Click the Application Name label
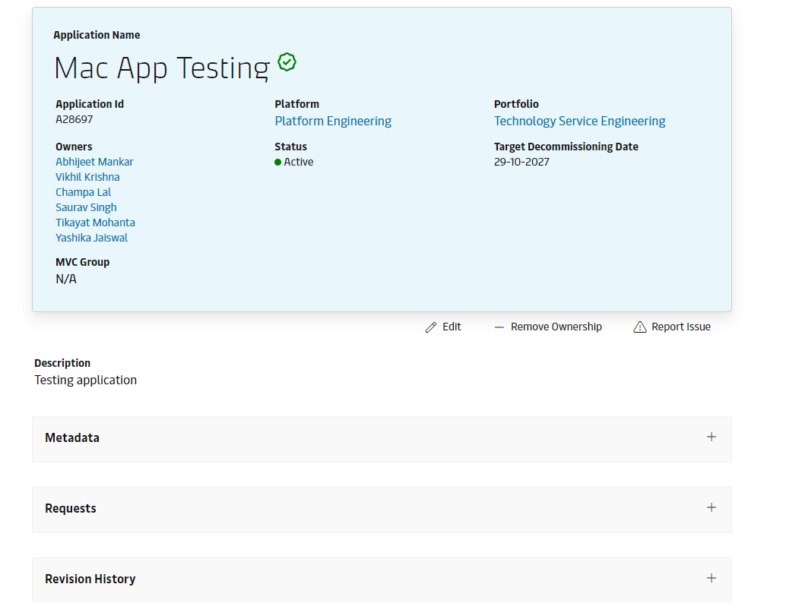 pos(97,35)
